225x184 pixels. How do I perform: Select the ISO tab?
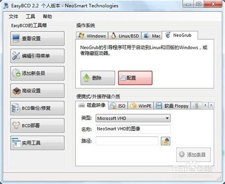[118, 106]
